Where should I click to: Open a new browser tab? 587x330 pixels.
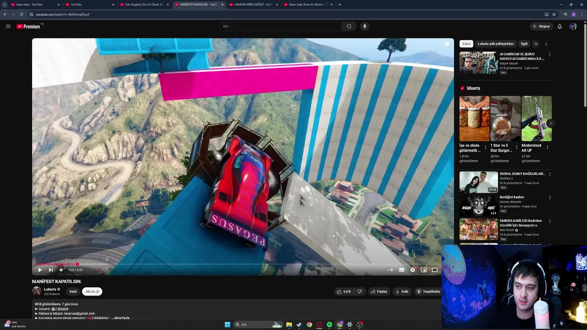340,5
